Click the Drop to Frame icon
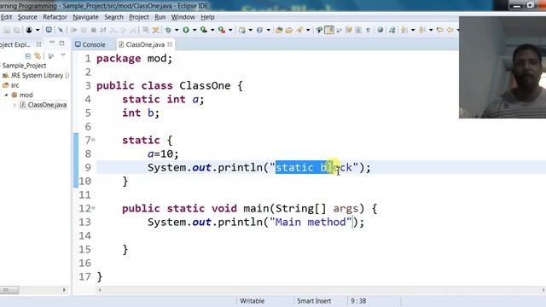 [146, 31]
